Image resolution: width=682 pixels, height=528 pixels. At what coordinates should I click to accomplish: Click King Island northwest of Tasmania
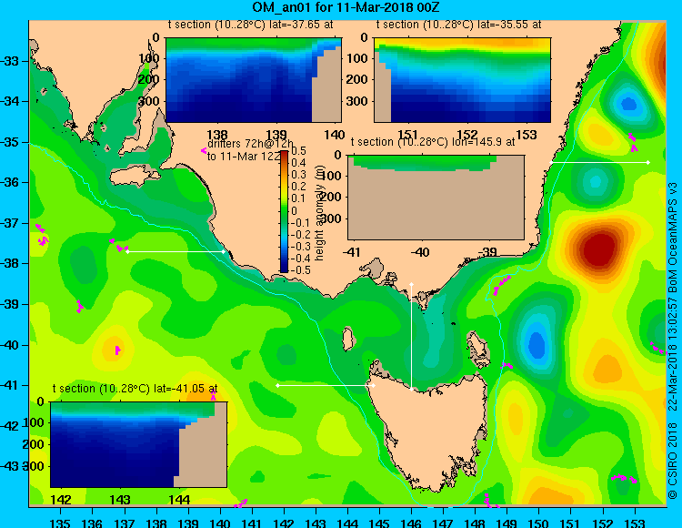point(347,340)
